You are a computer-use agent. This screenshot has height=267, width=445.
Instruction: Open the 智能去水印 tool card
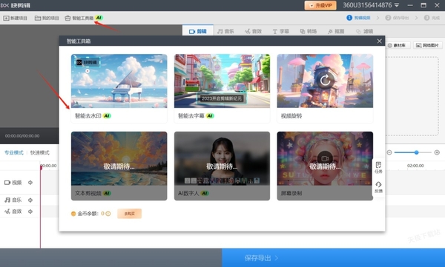[x=119, y=88]
